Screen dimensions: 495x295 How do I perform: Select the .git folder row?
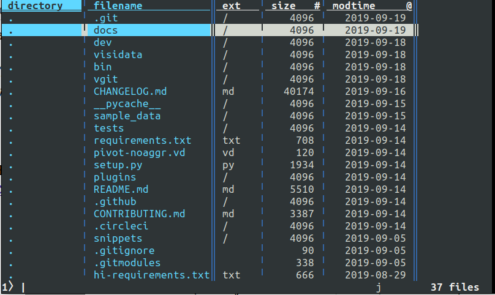[105, 18]
